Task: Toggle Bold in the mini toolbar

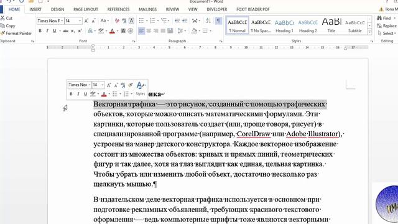Action: pyautogui.click(x=71, y=94)
